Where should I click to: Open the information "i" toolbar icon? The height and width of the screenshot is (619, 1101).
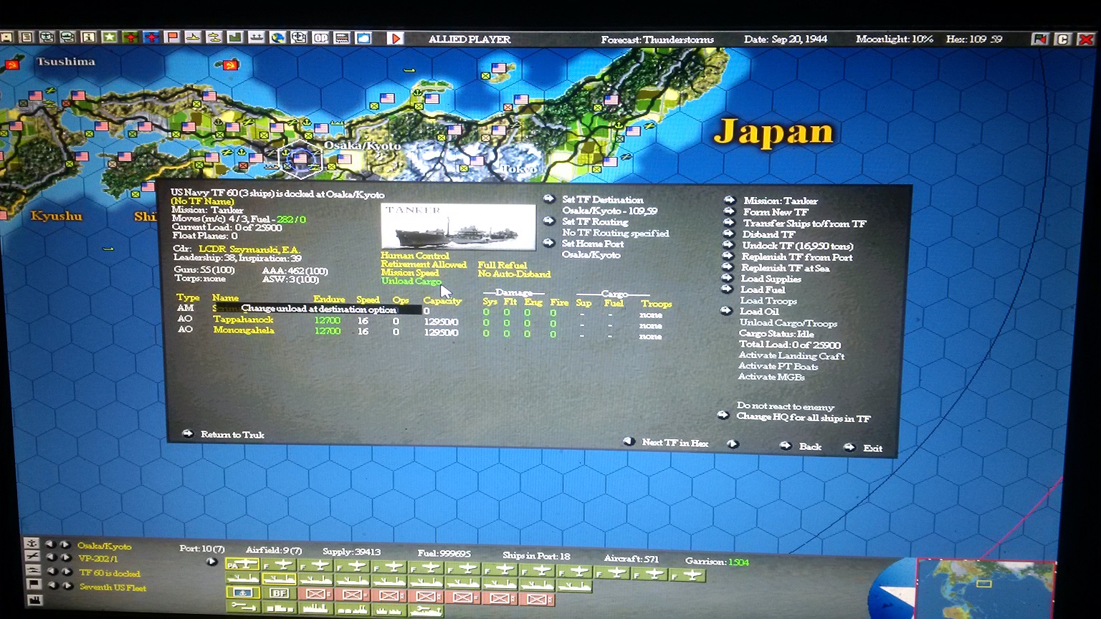pyautogui.click(x=88, y=37)
